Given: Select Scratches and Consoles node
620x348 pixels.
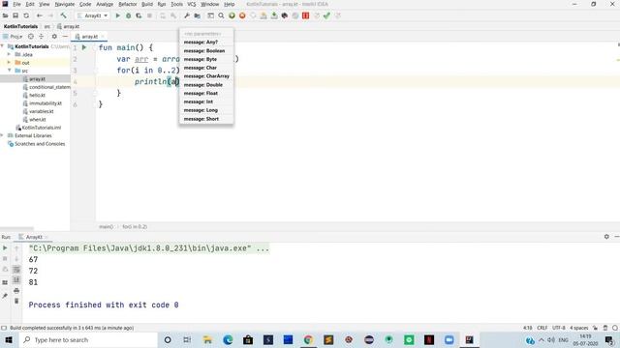Looking at the screenshot, I should [40, 144].
